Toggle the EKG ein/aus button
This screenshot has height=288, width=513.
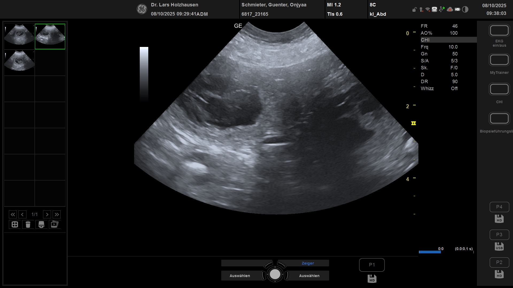click(x=499, y=31)
